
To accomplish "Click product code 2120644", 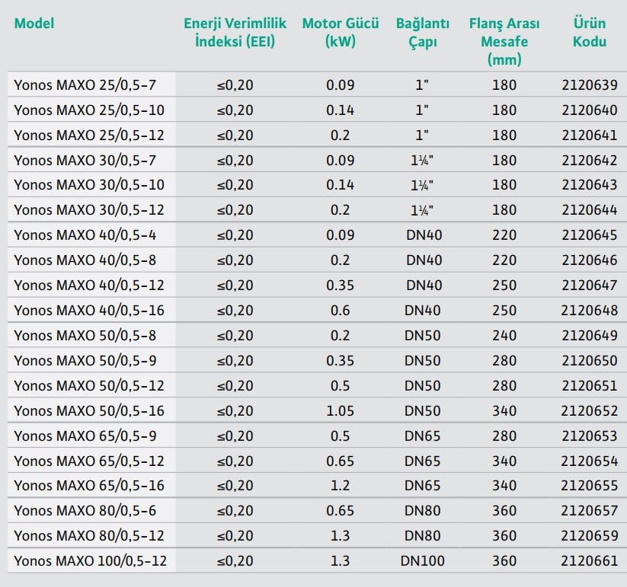I will [x=590, y=210].
